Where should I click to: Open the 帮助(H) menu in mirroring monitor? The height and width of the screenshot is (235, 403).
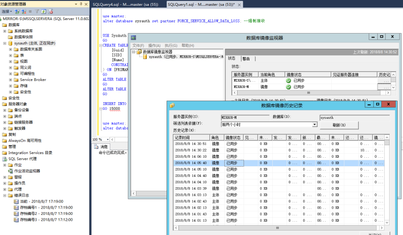click(x=188, y=46)
